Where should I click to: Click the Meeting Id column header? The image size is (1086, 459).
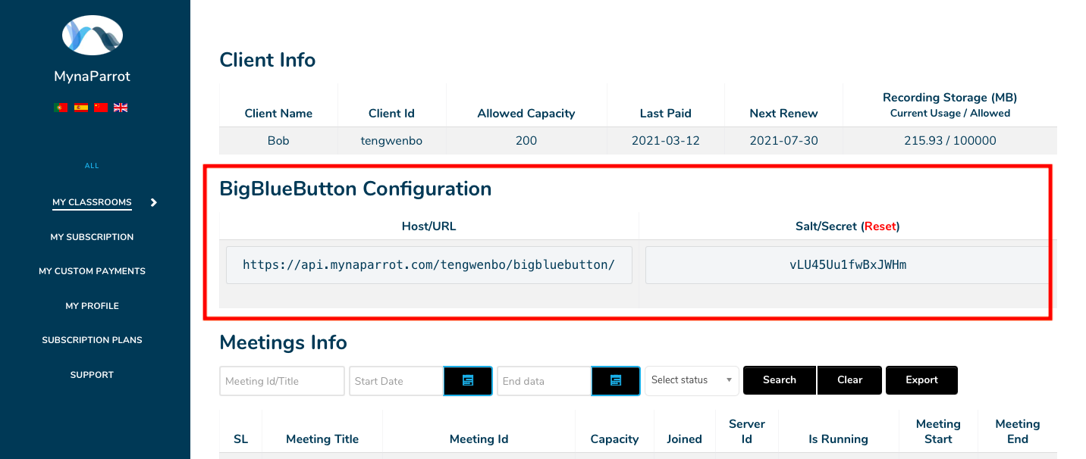coord(479,439)
